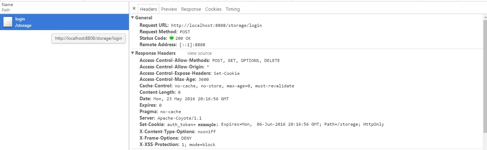Click the Request URL value
The image size is (487, 150).
(x=216, y=25)
